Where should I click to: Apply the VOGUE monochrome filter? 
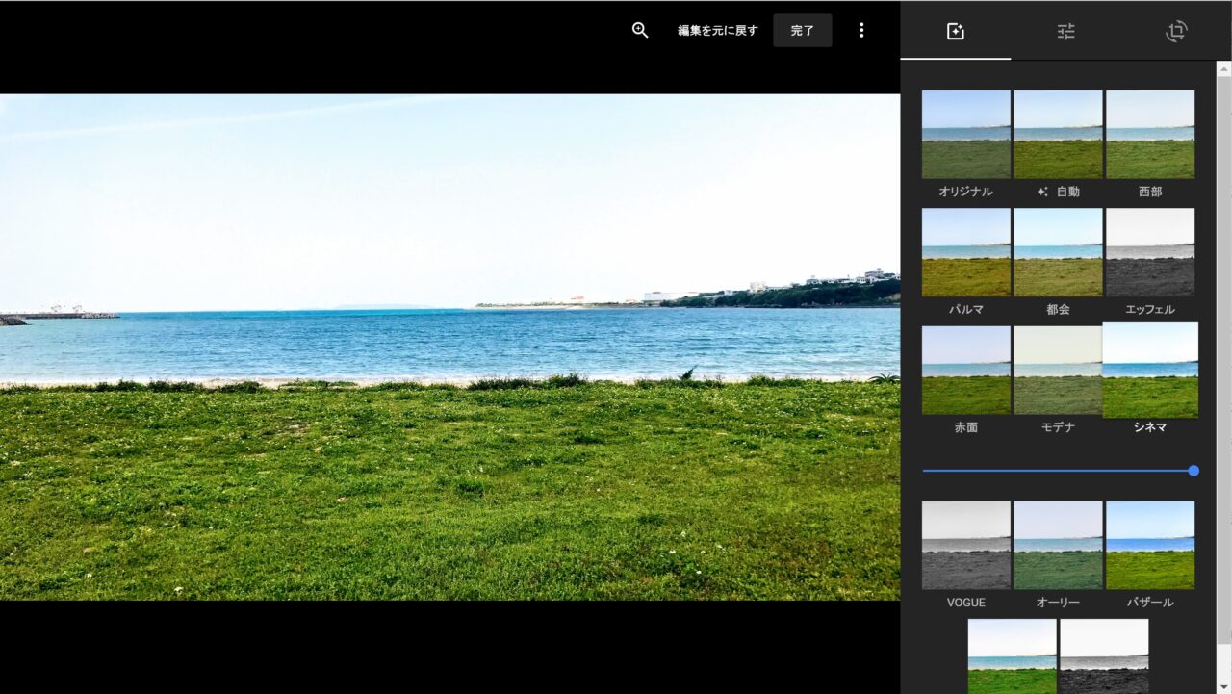point(965,545)
